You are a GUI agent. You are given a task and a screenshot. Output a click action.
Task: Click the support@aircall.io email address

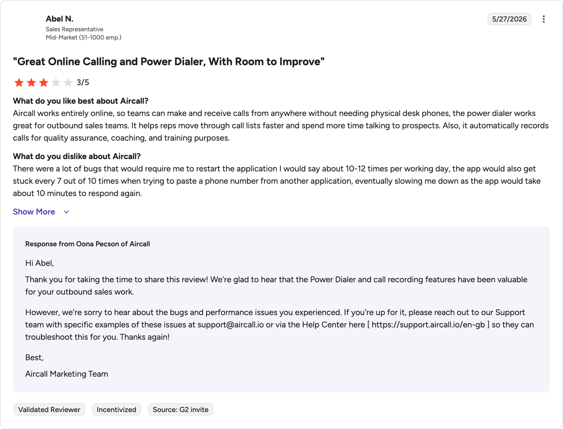(x=230, y=325)
